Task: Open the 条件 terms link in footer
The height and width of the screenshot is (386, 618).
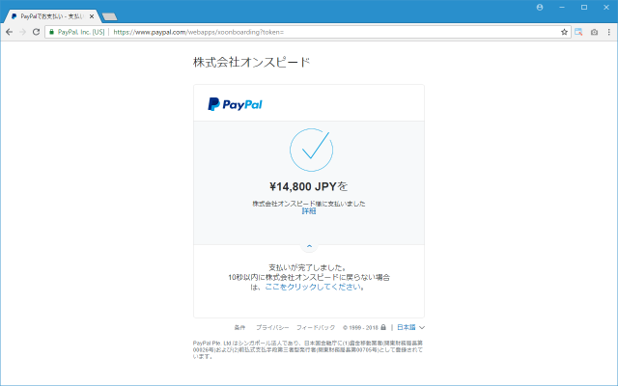Action: [x=239, y=327]
